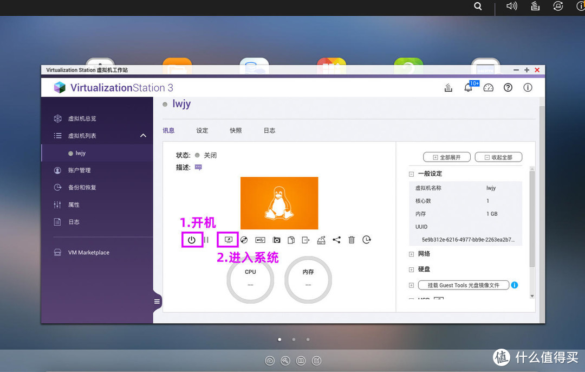This screenshot has width=585, height=372.
Task: Click the desktop search magnifier icon
Action: pyautogui.click(x=478, y=7)
